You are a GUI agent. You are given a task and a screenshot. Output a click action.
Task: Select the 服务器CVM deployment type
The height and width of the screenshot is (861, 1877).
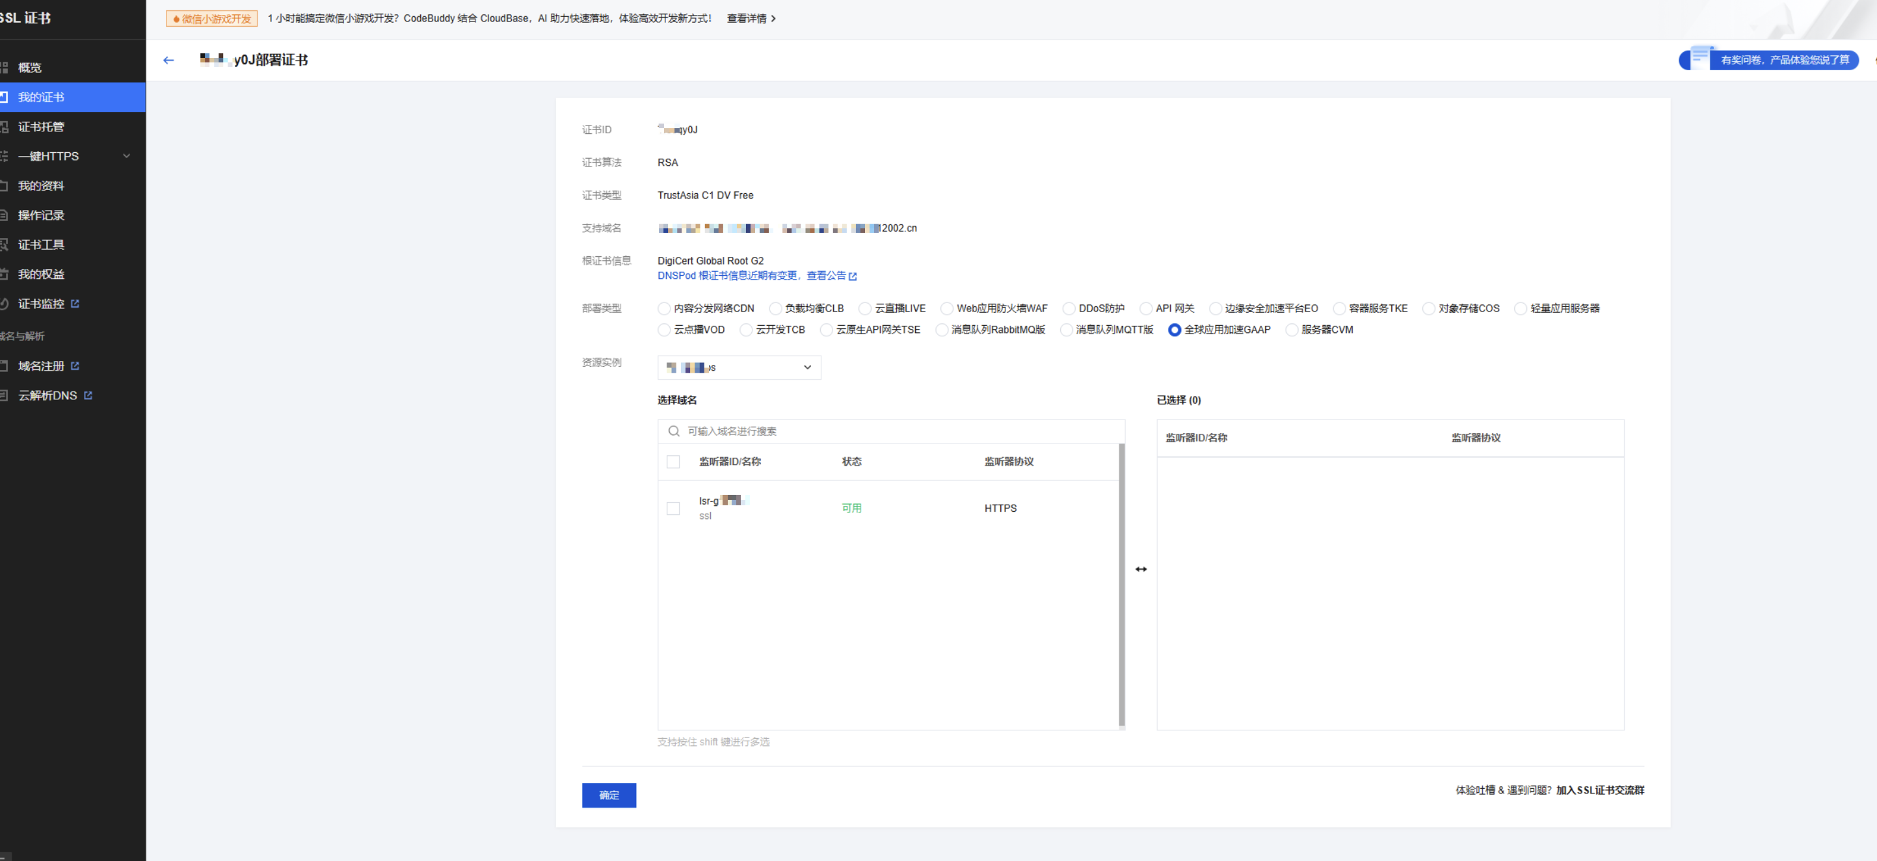1291,330
